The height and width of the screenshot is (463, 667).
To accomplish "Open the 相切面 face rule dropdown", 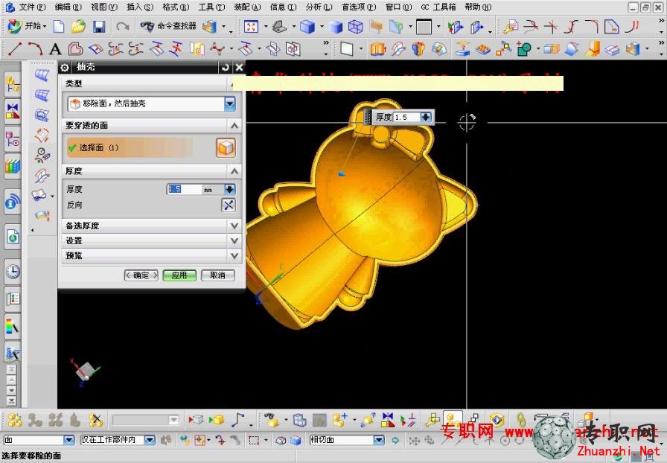I will click(x=379, y=440).
